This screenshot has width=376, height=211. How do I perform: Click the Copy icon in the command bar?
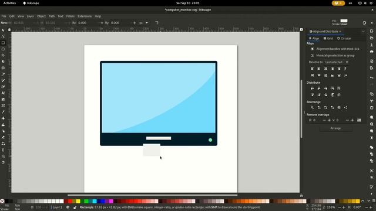[372, 94]
